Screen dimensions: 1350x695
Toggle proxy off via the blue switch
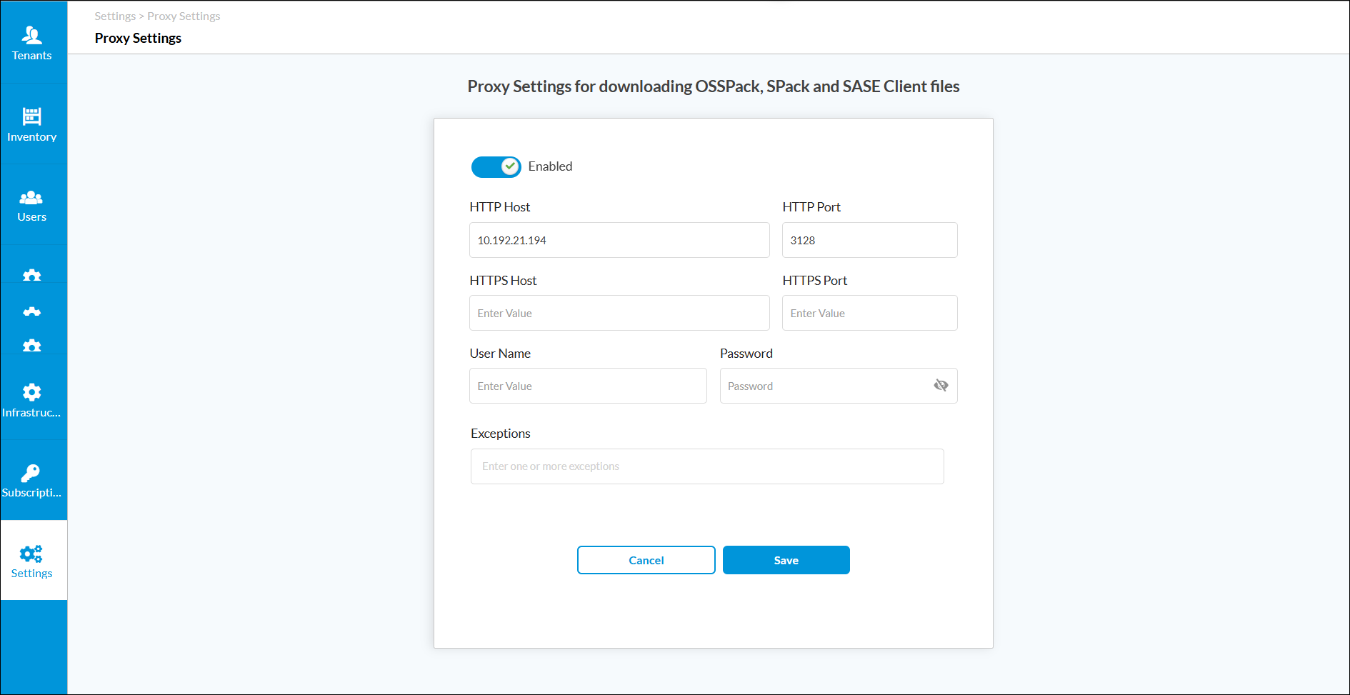pyautogui.click(x=496, y=166)
